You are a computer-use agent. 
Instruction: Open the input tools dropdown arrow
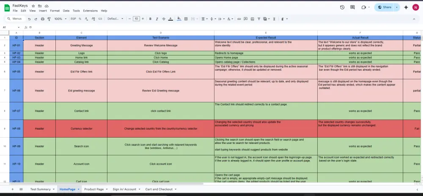click(x=287, y=19)
